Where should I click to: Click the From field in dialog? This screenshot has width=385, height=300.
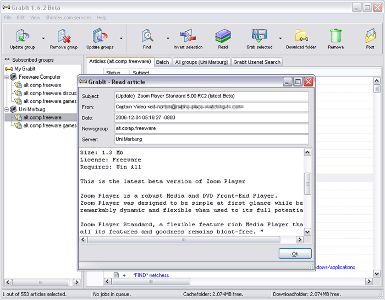212,107
